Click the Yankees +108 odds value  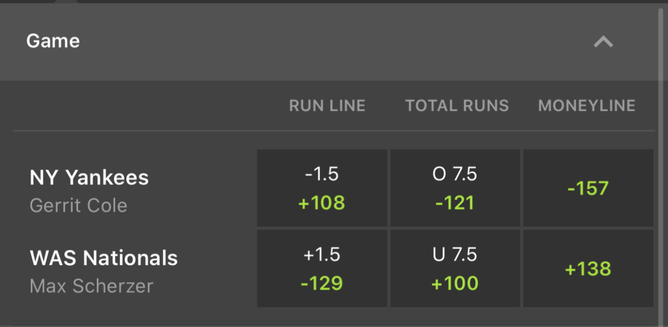322,202
